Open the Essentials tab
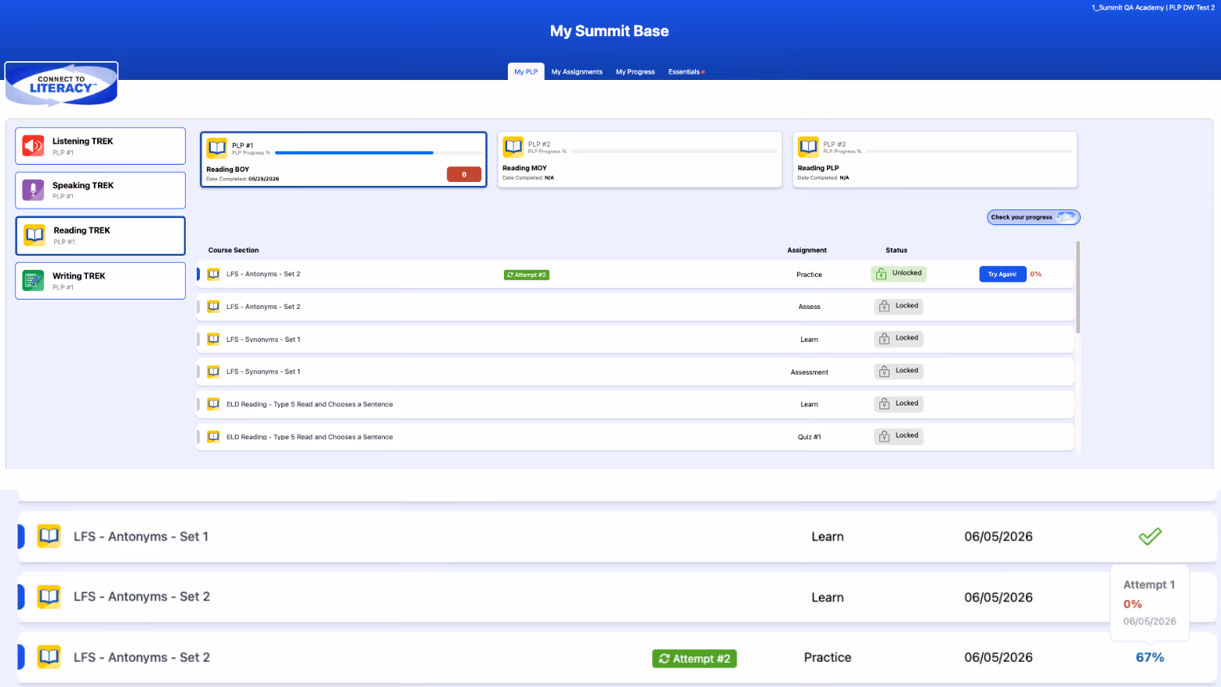 coord(686,71)
